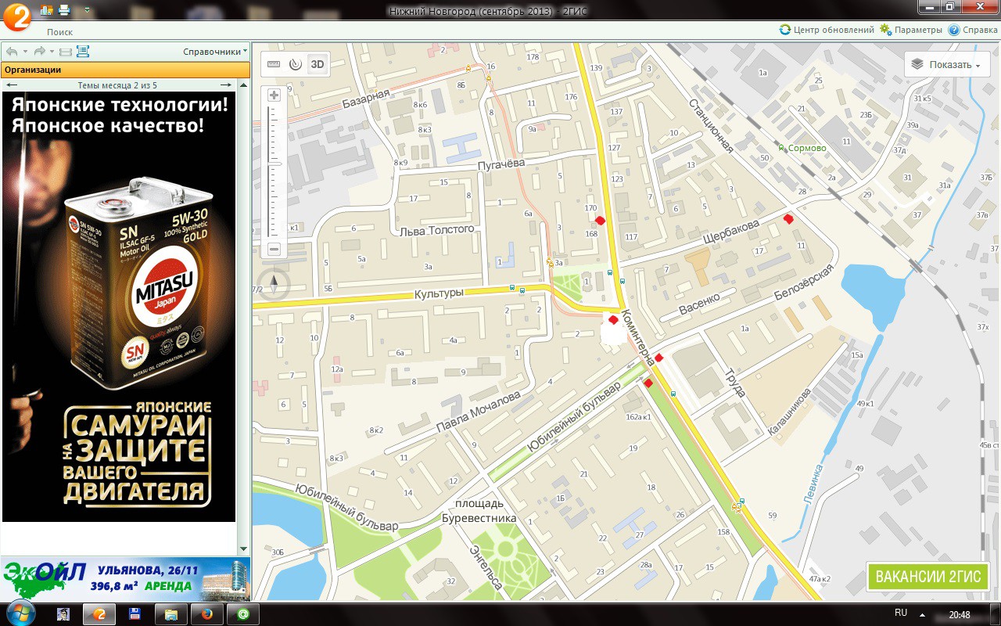Click the Mitasu motor oil advertisement banner

(x=119, y=307)
